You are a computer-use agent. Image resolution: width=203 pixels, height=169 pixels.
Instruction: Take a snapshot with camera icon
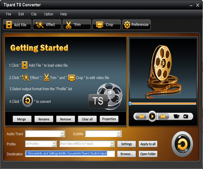186,116
